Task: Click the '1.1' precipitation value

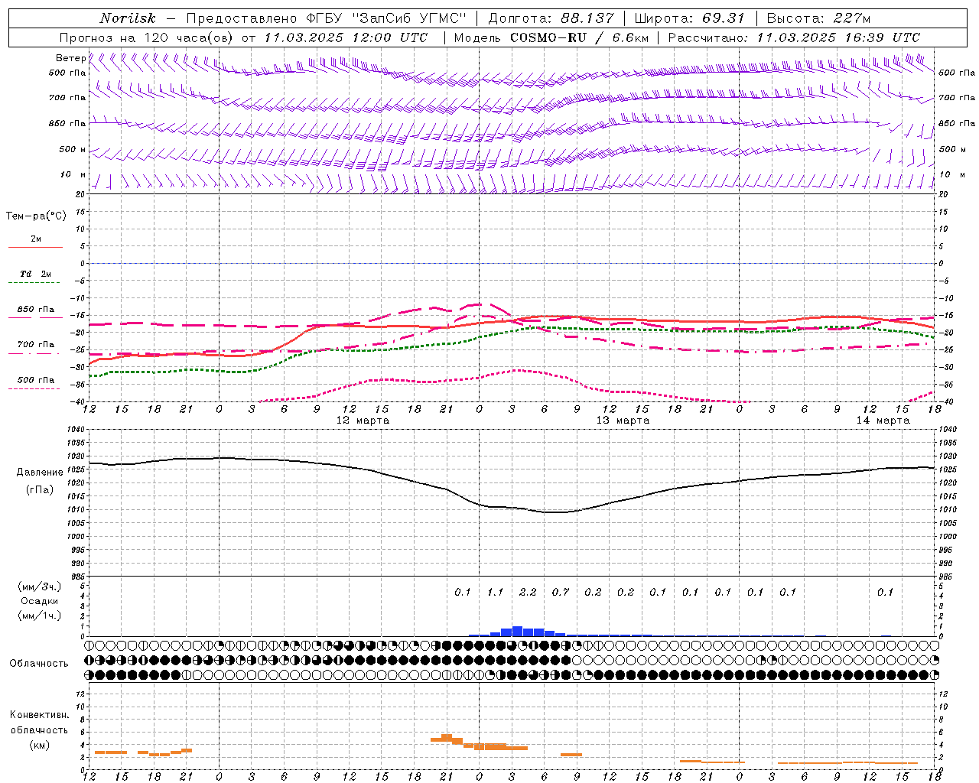Action: point(496,592)
